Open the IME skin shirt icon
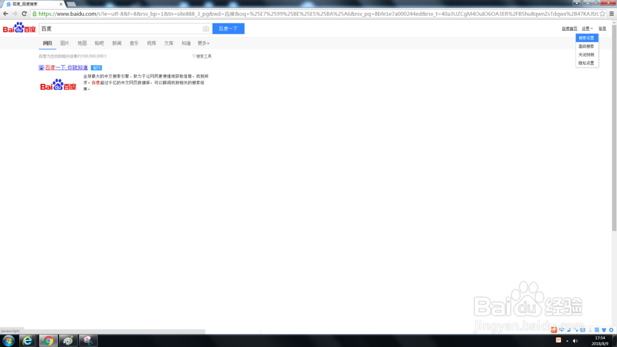The height and width of the screenshot is (347, 617). point(604,330)
